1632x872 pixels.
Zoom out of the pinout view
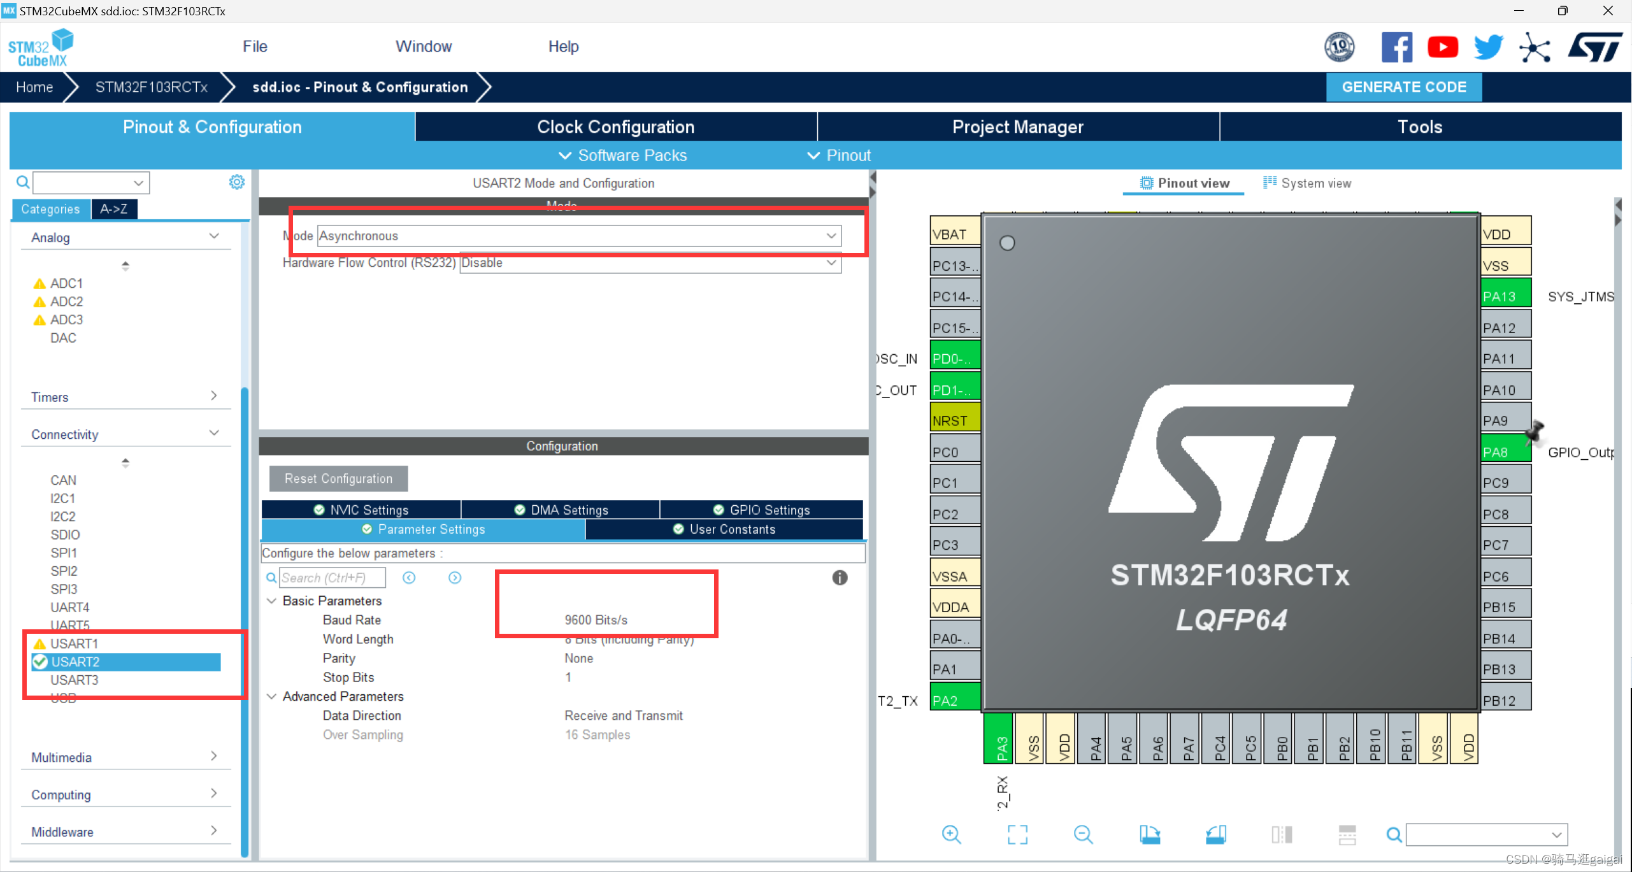(1083, 834)
